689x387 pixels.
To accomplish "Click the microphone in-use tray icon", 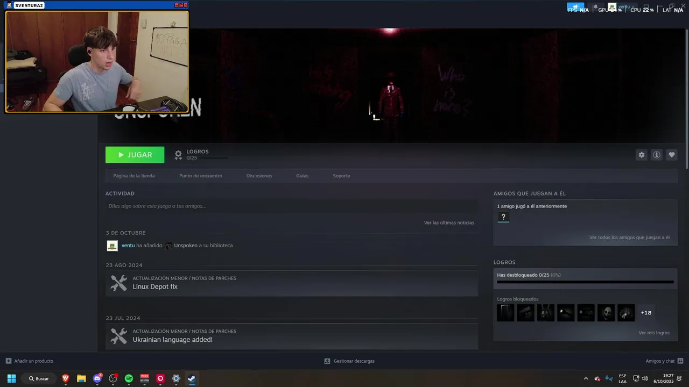I will [x=609, y=378].
